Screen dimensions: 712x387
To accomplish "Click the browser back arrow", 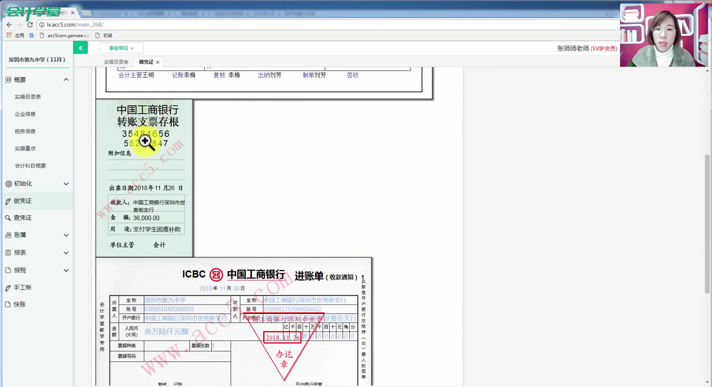I will (9, 25).
